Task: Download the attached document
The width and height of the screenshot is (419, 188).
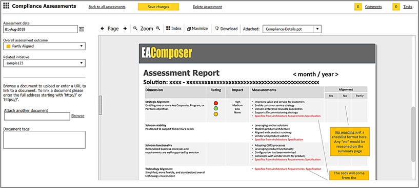Action: [x=227, y=29]
